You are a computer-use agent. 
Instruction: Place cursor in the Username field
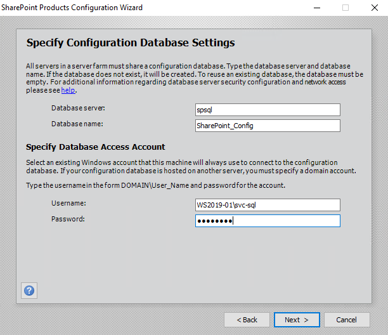click(x=268, y=205)
